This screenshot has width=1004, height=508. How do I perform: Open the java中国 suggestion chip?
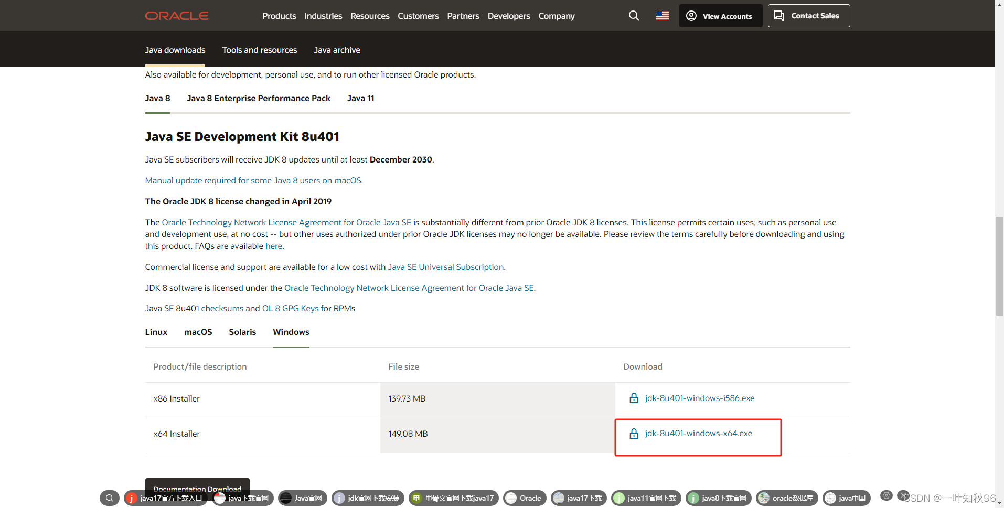point(847,498)
